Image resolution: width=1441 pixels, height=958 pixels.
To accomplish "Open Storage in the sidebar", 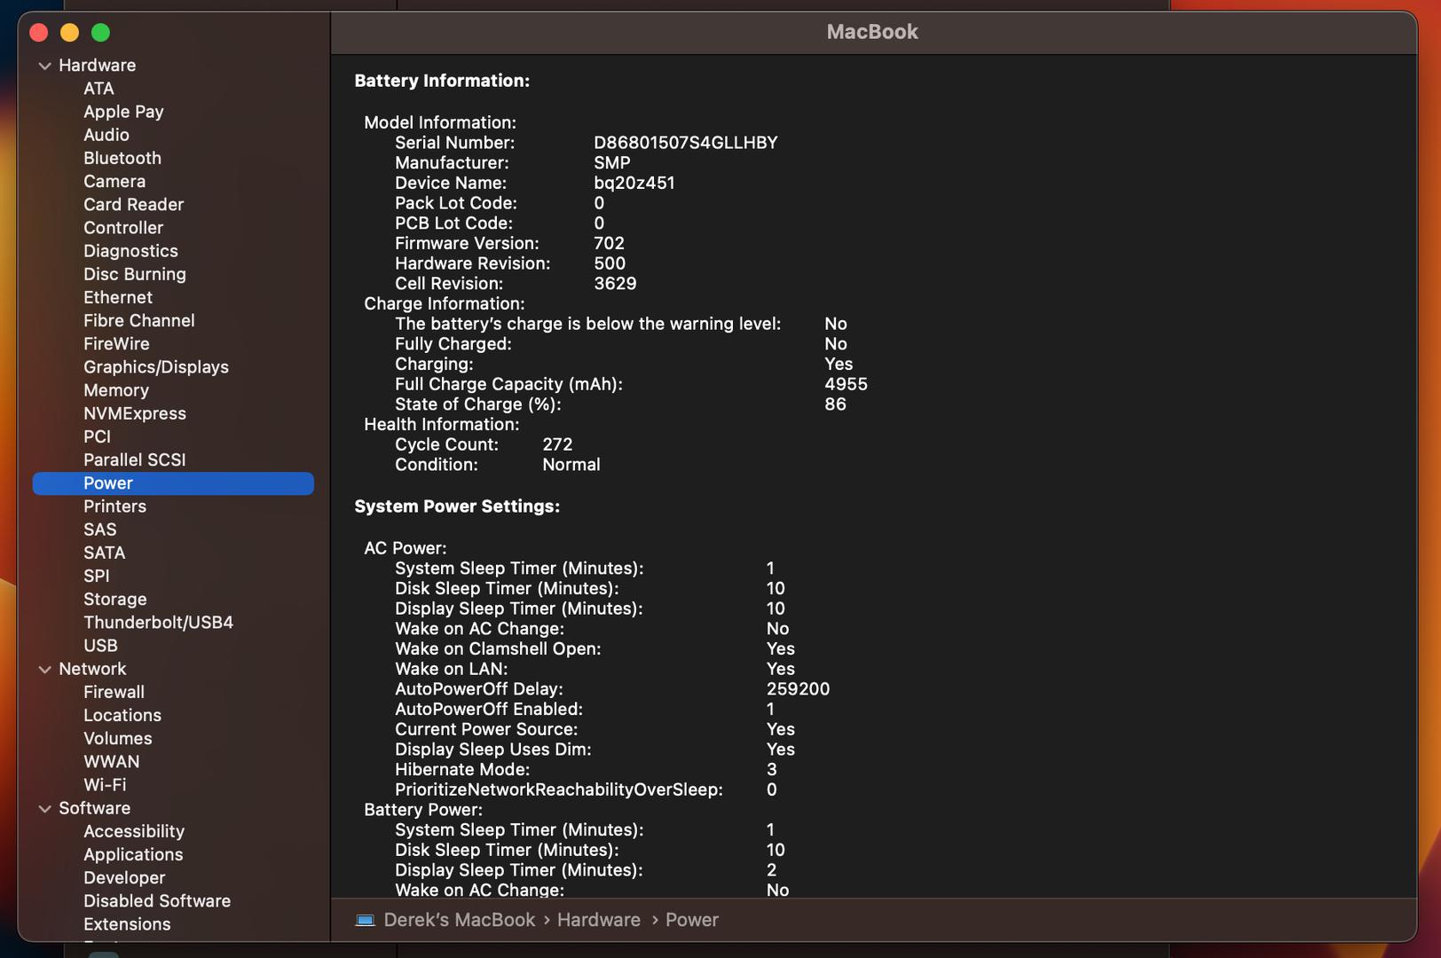I will pos(115,600).
